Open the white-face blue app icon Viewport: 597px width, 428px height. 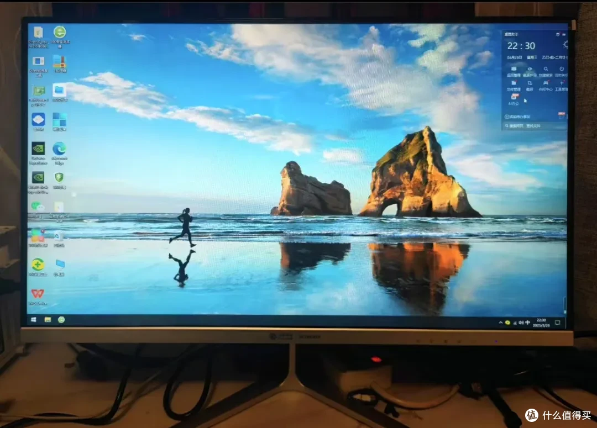click(x=38, y=121)
